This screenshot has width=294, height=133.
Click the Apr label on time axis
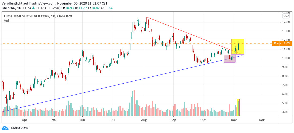pyautogui.click(x=25, y=120)
